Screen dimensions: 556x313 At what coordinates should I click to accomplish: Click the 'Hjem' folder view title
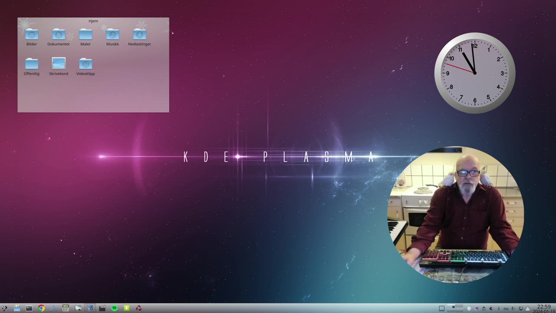coord(93,21)
